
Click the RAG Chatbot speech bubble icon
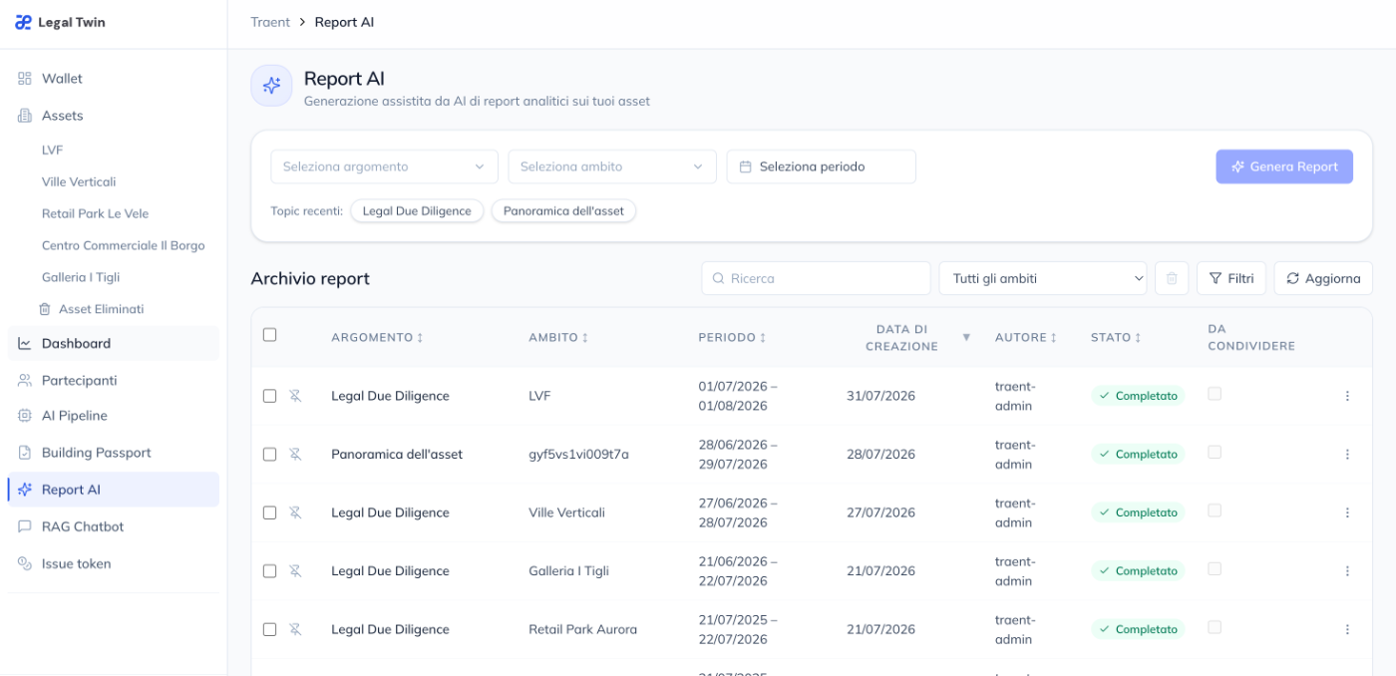point(25,526)
